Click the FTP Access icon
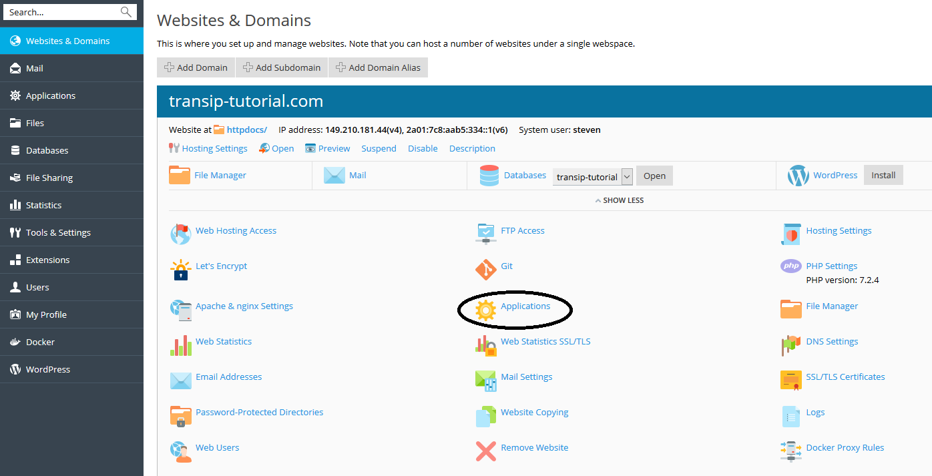The width and height of the screenshot is (932, 476). coord(486,234)
